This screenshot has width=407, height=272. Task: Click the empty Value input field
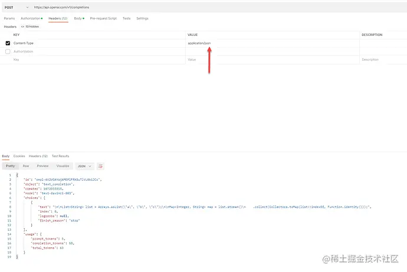click(273, 59)
